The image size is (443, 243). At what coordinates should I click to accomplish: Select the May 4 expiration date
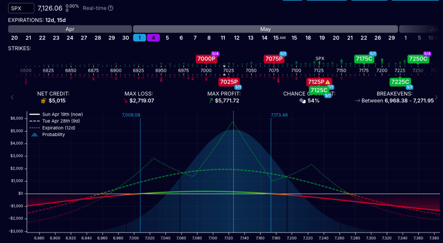pyautogui.click(x=153, y=38)
